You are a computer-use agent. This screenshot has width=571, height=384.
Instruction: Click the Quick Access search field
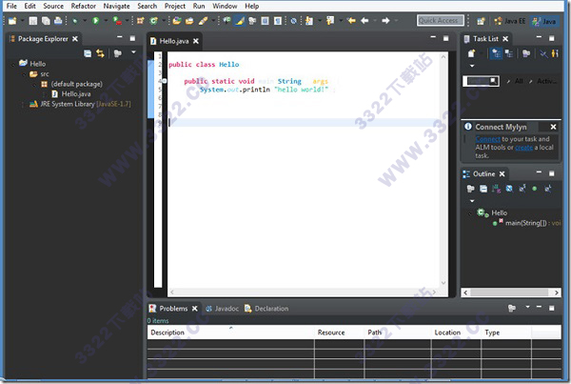[x=441, y=20]
